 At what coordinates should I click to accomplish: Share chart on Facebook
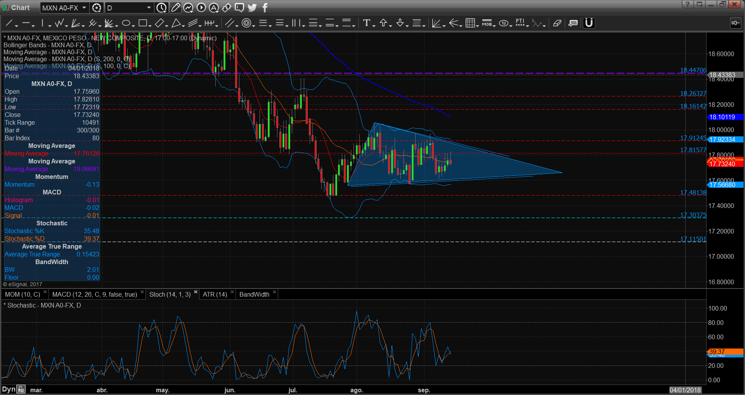[x=265, y=7]
